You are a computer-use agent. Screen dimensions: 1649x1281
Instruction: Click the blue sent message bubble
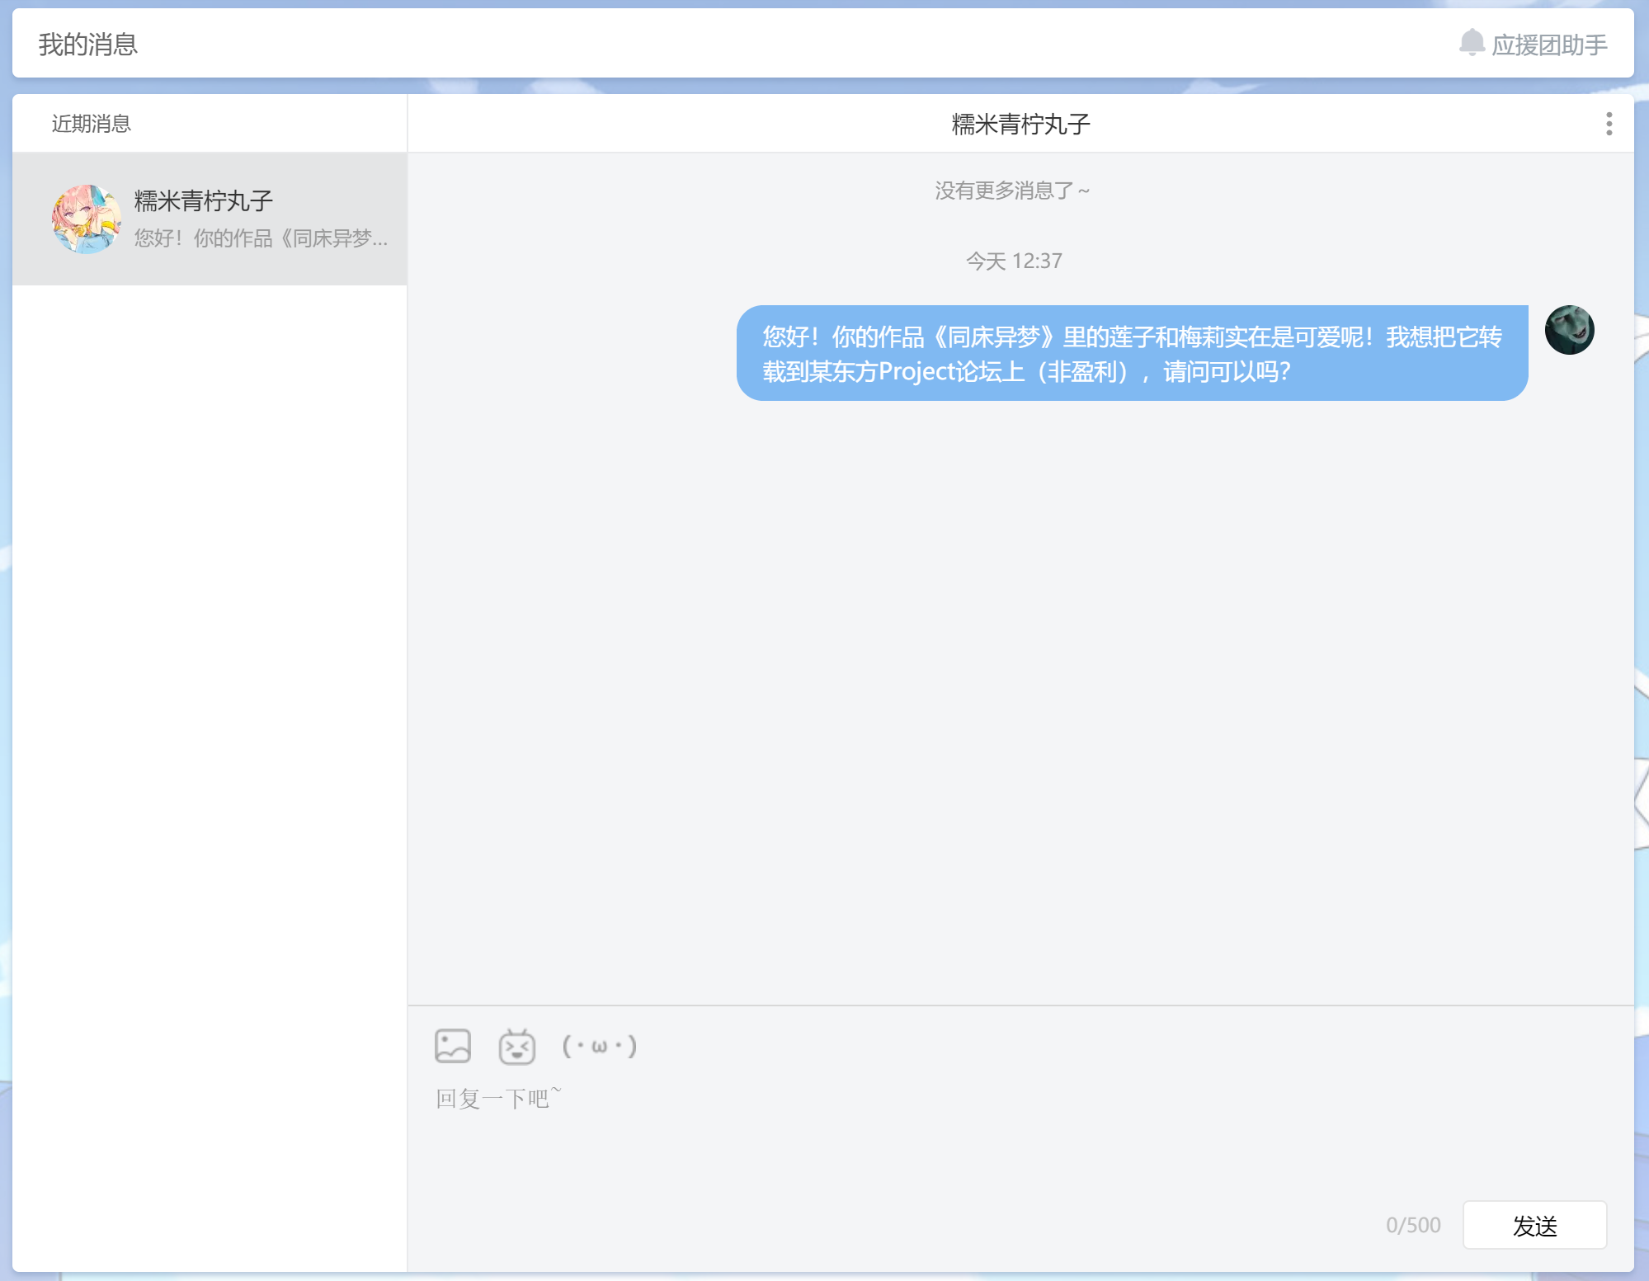(x=1132, y=353)
